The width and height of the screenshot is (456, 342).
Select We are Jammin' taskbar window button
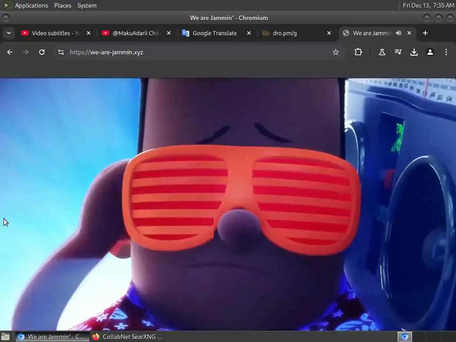pyautogui.click(x=52, y=337)
